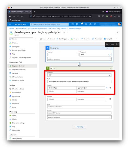
Task: Open the HTTP action ellipsis menu
Action: [x=111, y=69]
